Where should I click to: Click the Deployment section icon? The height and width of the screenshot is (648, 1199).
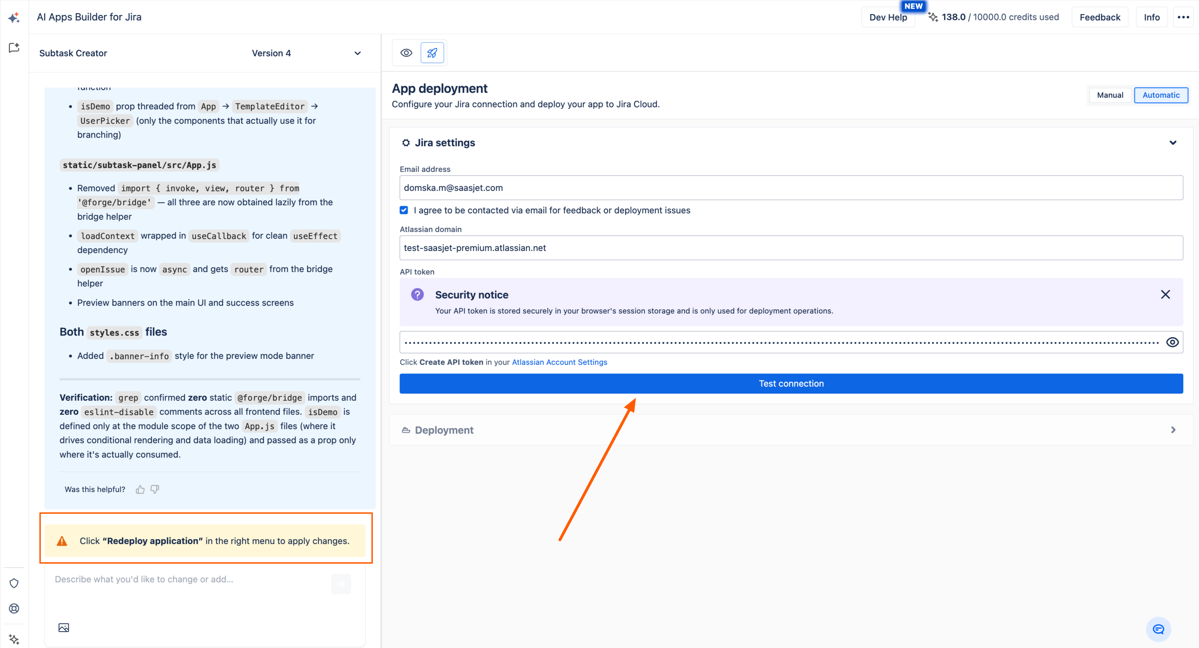pos(406,430)
